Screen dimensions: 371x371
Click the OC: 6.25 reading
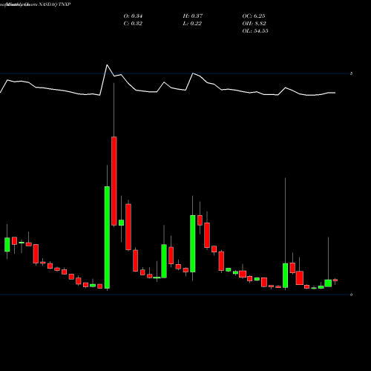(254, 16)
